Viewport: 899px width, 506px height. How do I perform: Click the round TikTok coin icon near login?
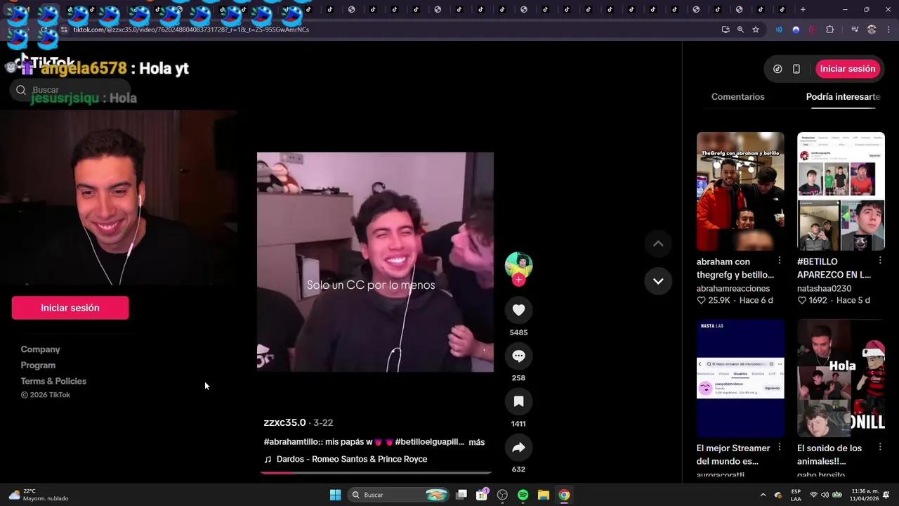(x=777, y=69)
